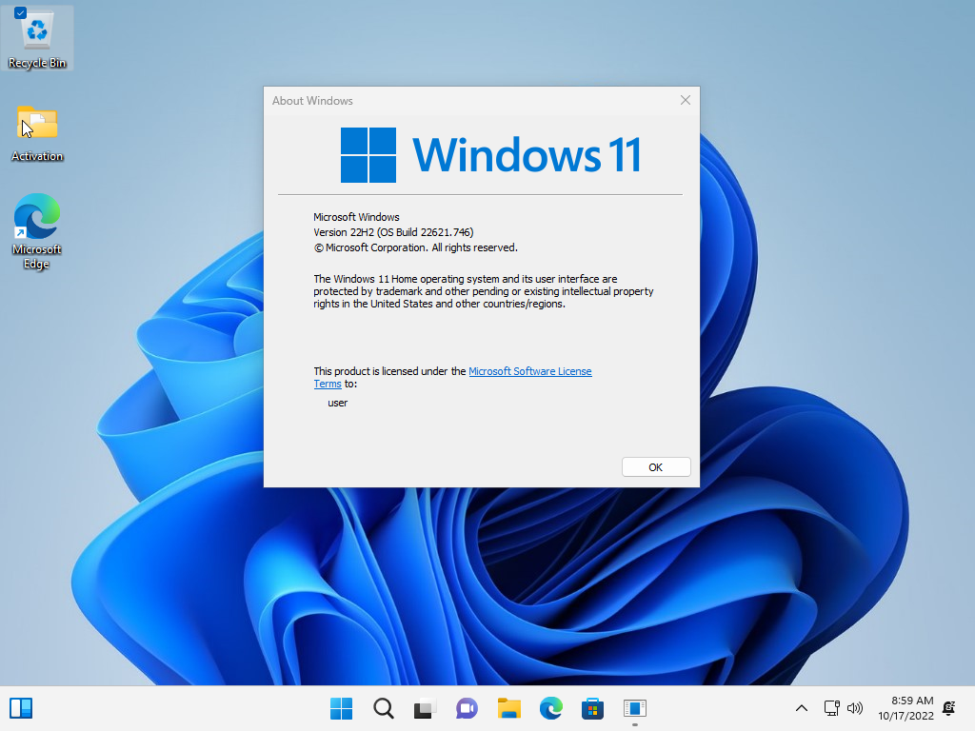
Task: Click the network status tray icon
Action: coord(831,708)
